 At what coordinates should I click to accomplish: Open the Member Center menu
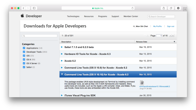131,16
